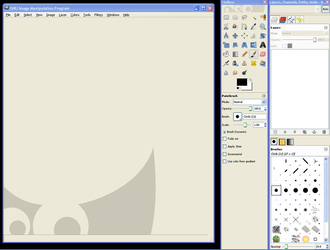
Task: Choose the Smudge tool
Action: 235,72
